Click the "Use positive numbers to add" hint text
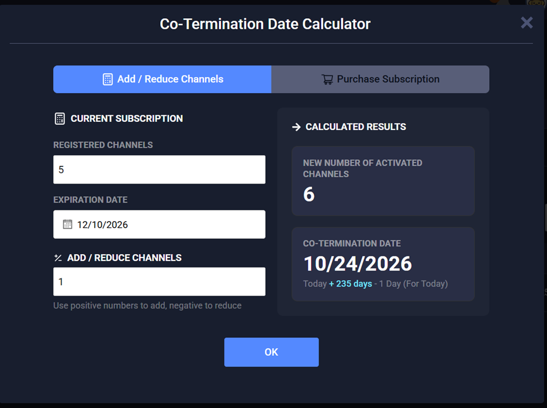 click(147, 306)
